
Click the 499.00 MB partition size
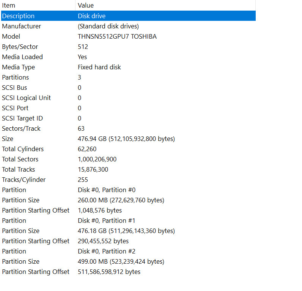tap(121, 261)
